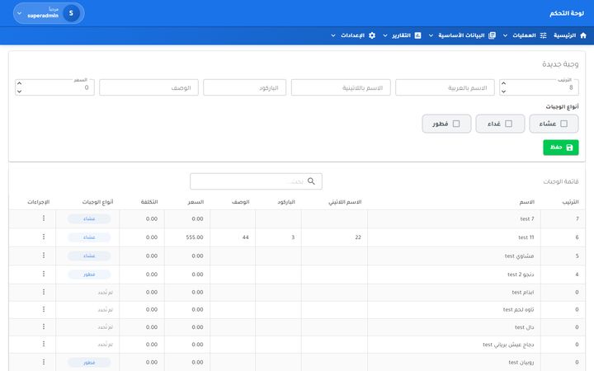The height and width of the screenshot is (371, 594).
Task: Open the العمليات menu item
Action: [524, 35]
